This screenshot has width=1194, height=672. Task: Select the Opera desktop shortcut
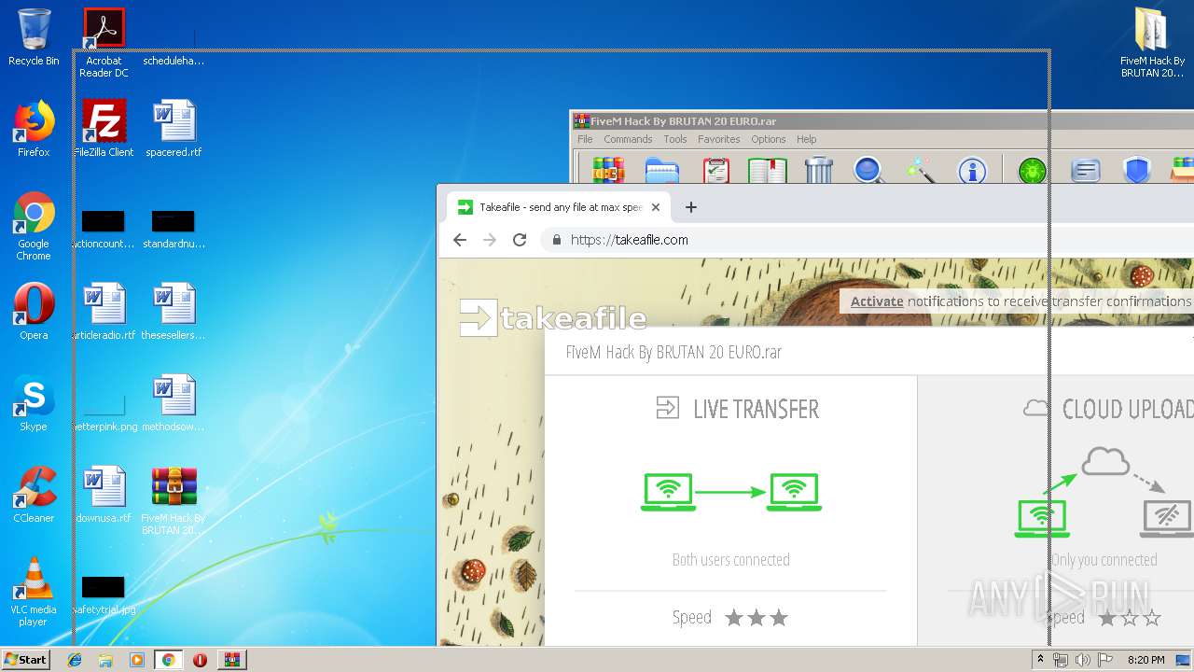tap(34, 312)
